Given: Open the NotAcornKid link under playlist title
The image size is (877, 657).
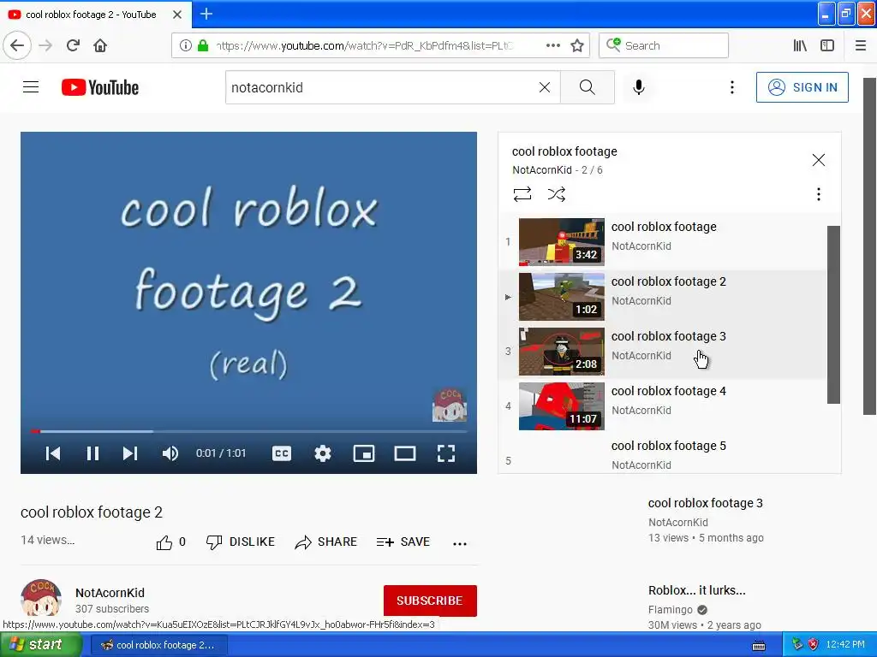Looking at the screenshot, I should click(x=542, y=170).
